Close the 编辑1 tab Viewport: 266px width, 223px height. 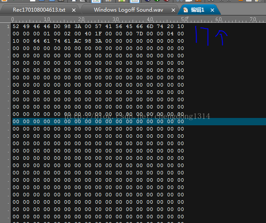(212, 10)
